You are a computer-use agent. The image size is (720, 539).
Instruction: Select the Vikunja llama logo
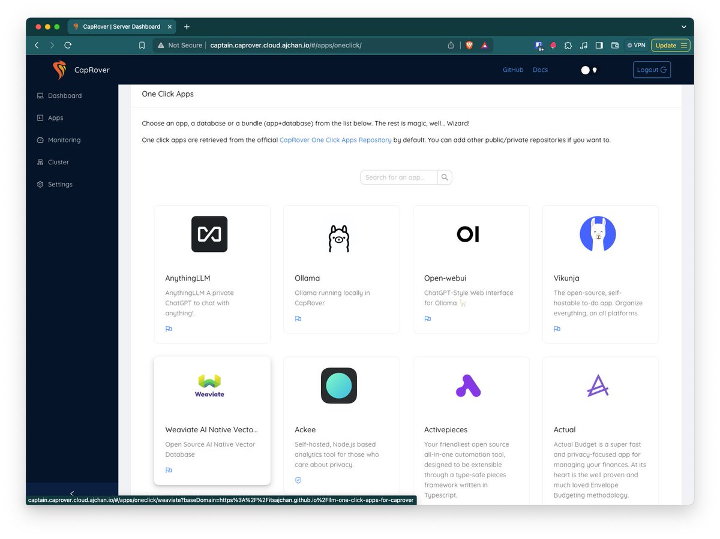tap(598, 234)
